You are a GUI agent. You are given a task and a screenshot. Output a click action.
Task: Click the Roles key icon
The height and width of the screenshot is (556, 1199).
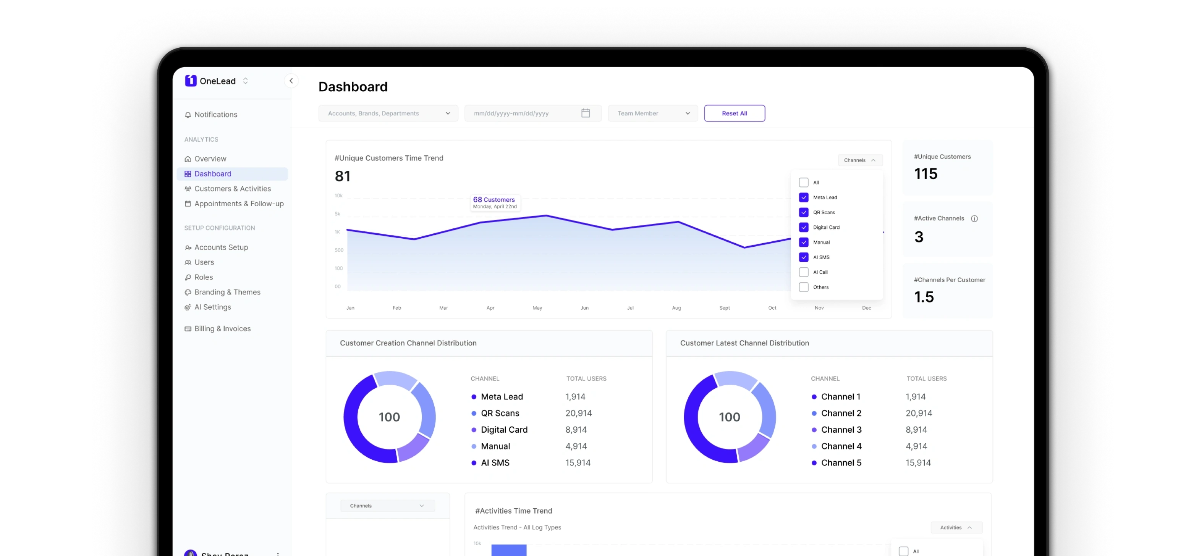[x=188, y=277]
